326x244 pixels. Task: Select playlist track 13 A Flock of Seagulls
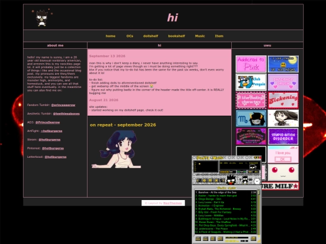[x=226, y=232]
